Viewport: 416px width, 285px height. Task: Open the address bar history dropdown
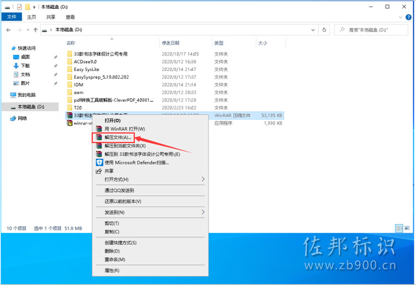[x=313, y=30]
